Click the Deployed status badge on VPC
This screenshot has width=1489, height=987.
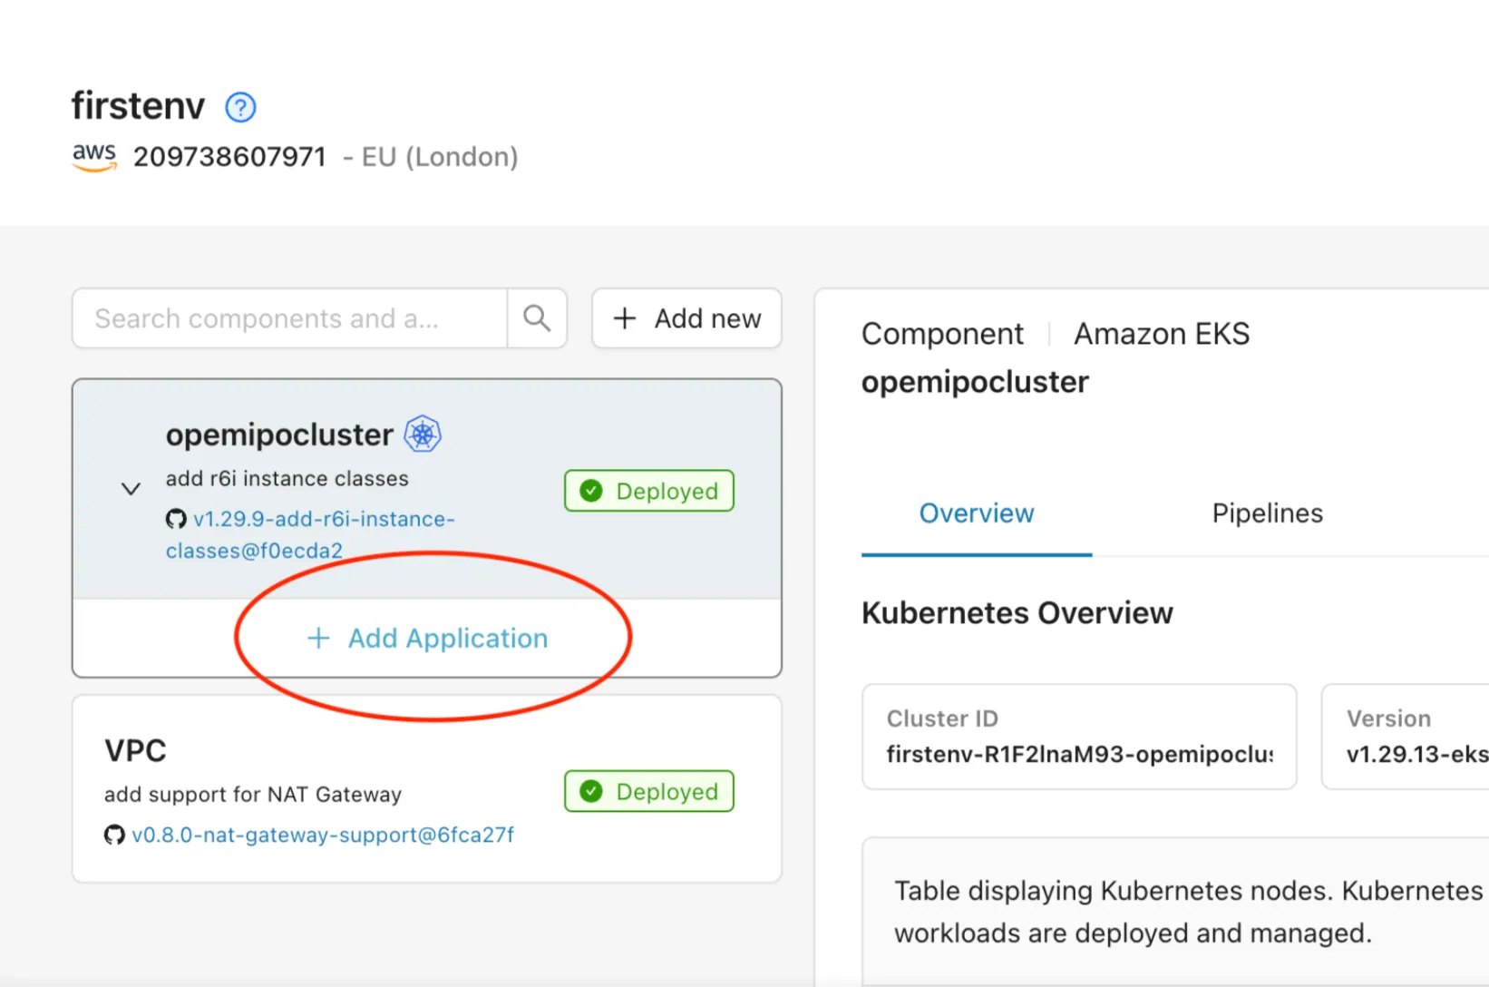tap(649, 792)
